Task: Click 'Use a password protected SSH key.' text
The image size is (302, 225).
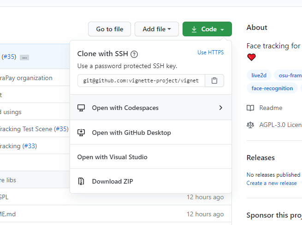Action: (x=127, y=66)
